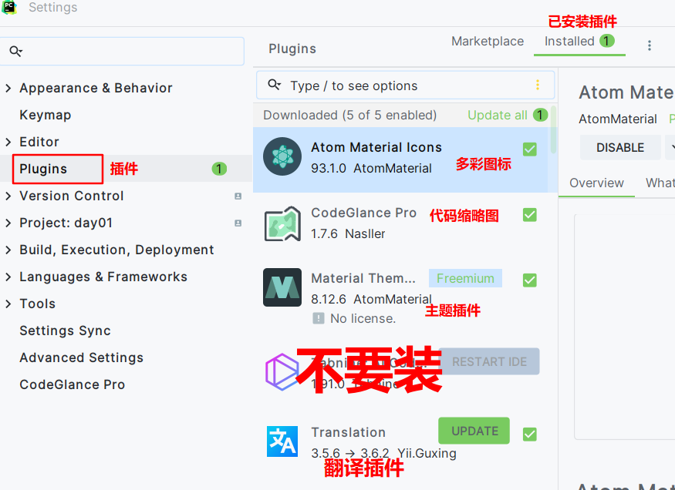
Task: Uncheck the Atom Material Icons checkbox
Action: point(530,149)
